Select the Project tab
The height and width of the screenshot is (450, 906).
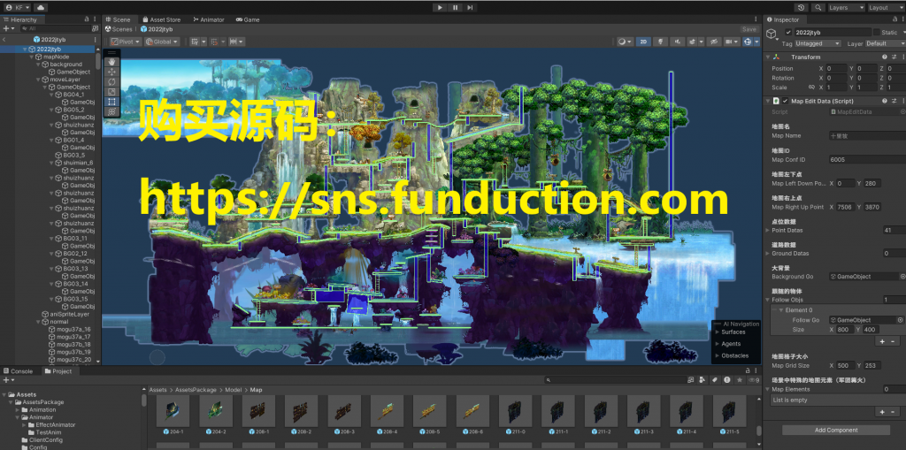[58, 371]
